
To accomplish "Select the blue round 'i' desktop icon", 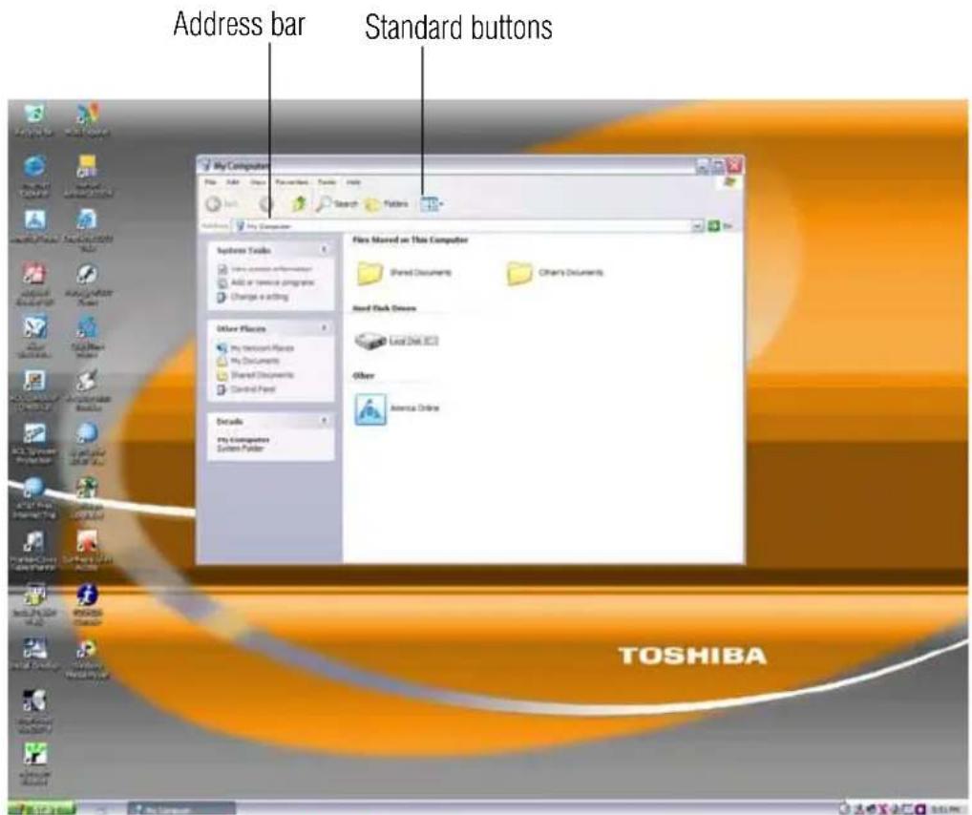I will (87, 594).
